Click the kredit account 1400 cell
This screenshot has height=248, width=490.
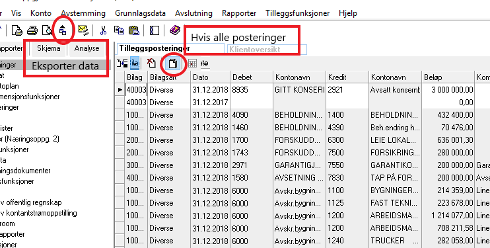pyautogui.click(x=347, y=115)
